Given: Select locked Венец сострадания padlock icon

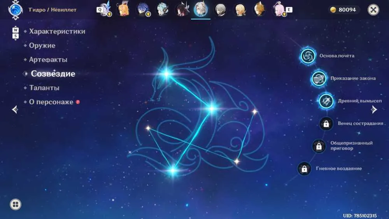Looking at the screenshot, I should point(326,123).
